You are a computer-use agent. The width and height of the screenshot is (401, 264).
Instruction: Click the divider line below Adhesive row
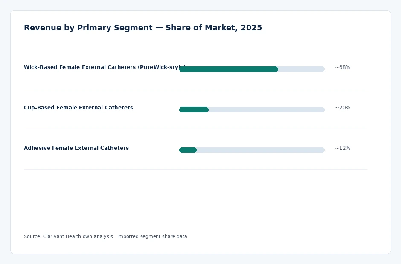tap(196, 169)
